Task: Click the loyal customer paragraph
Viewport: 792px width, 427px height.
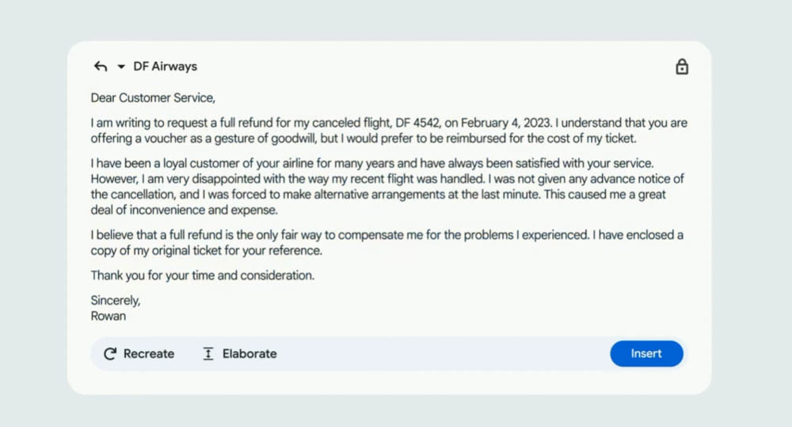Action: [x=387, y=186]
